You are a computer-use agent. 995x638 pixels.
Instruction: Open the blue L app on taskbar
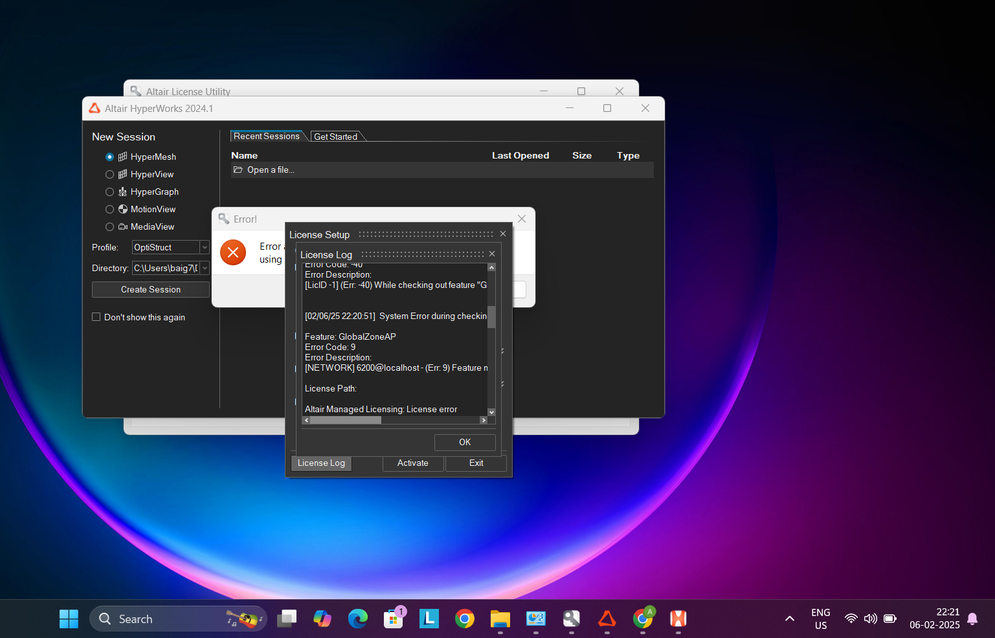pyautogui.click(x=429, y=619)
